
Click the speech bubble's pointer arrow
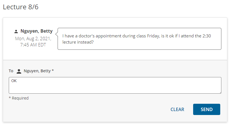56,34
